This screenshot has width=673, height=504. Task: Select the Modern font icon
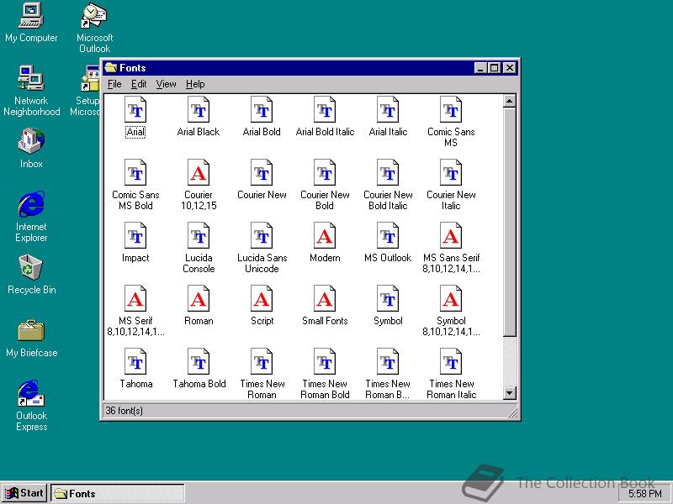coord(325,236)
